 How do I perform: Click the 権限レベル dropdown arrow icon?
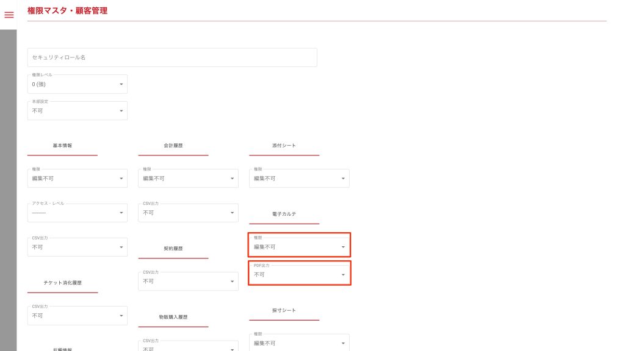click(121, 84)
